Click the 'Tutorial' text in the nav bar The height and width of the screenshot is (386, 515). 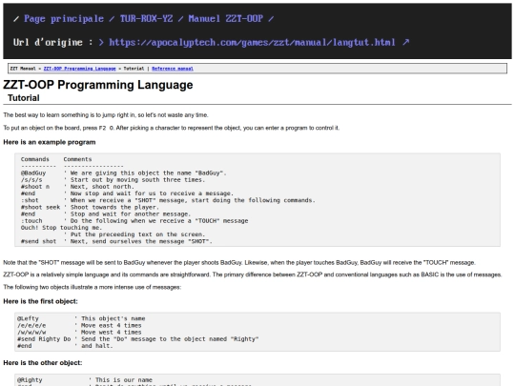point(134,69)
